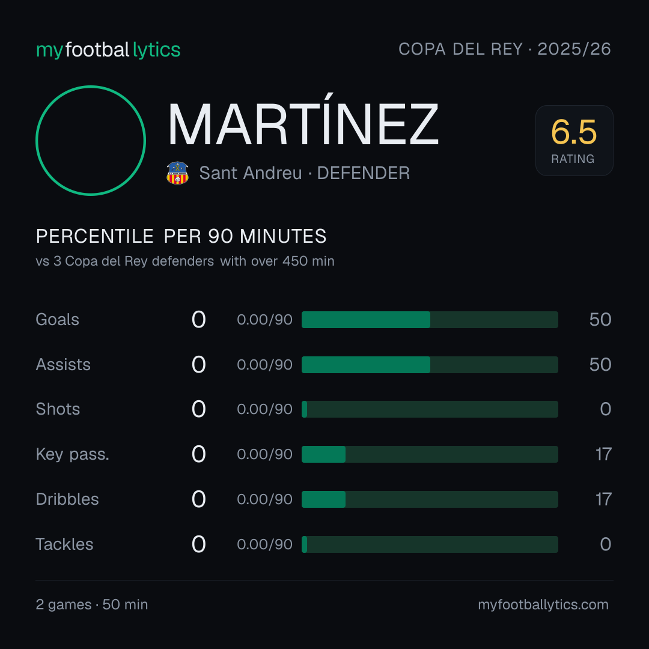The width and height of the screenshot is (649, 649).
Task: Click the Tackles percentile bar
Action: point(430,544)
